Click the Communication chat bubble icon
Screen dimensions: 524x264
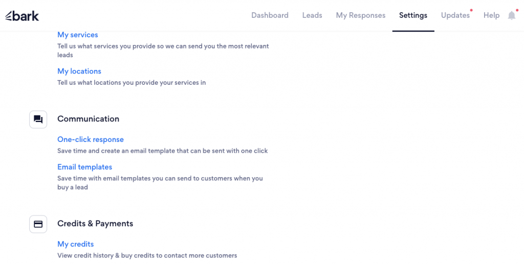click(38, 119)
